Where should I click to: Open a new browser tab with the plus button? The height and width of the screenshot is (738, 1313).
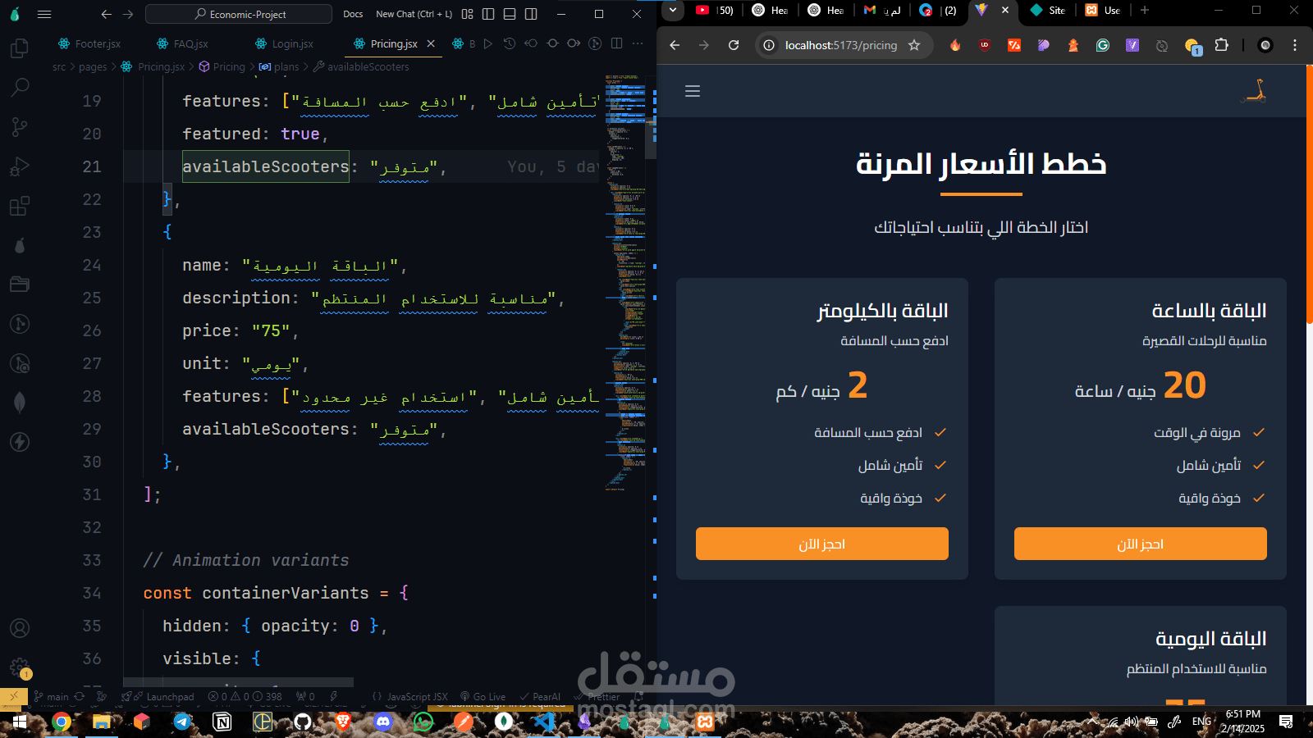coord(1145,11)
